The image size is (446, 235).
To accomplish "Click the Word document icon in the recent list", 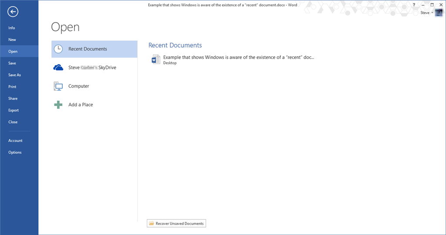I will pyautogui.click(x=156, y=59).
